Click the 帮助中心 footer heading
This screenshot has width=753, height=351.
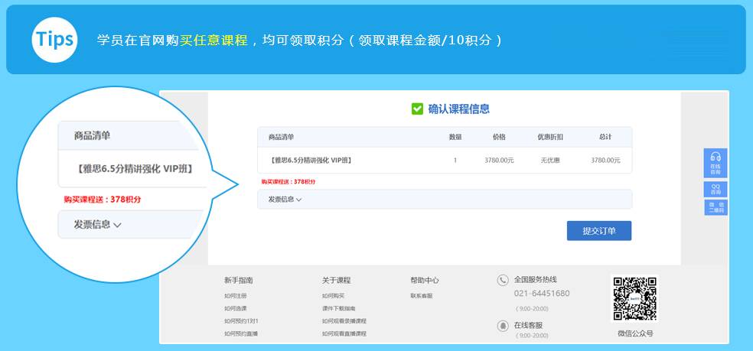click(x=424, y=281)
